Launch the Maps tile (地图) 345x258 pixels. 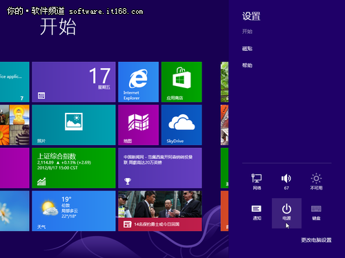coord(138,125)
